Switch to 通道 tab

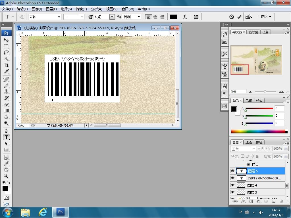[248, 142]
